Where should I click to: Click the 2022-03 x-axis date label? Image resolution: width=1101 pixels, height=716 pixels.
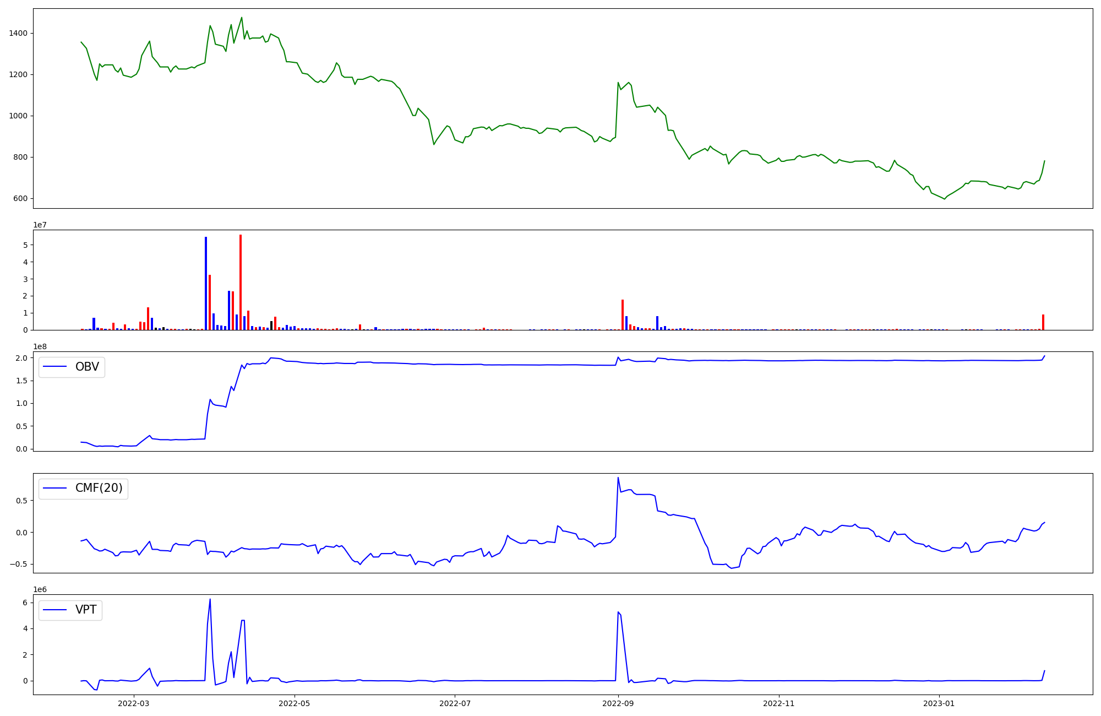pos(133,703)
